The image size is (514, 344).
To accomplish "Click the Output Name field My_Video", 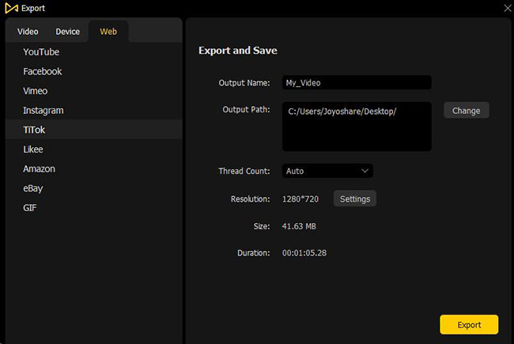I will click(357, 82).
